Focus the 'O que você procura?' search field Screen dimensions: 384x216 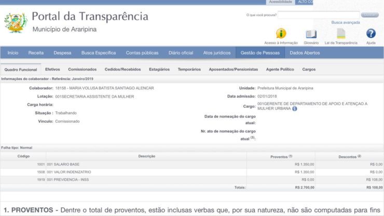click(x=319, y=15)
